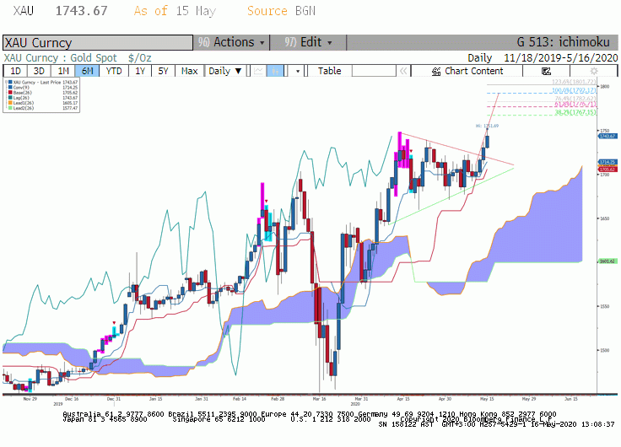Select the 1Y range tab
Image resolution: width=621 pixels, height=447 pixels.
click(140, 71)
